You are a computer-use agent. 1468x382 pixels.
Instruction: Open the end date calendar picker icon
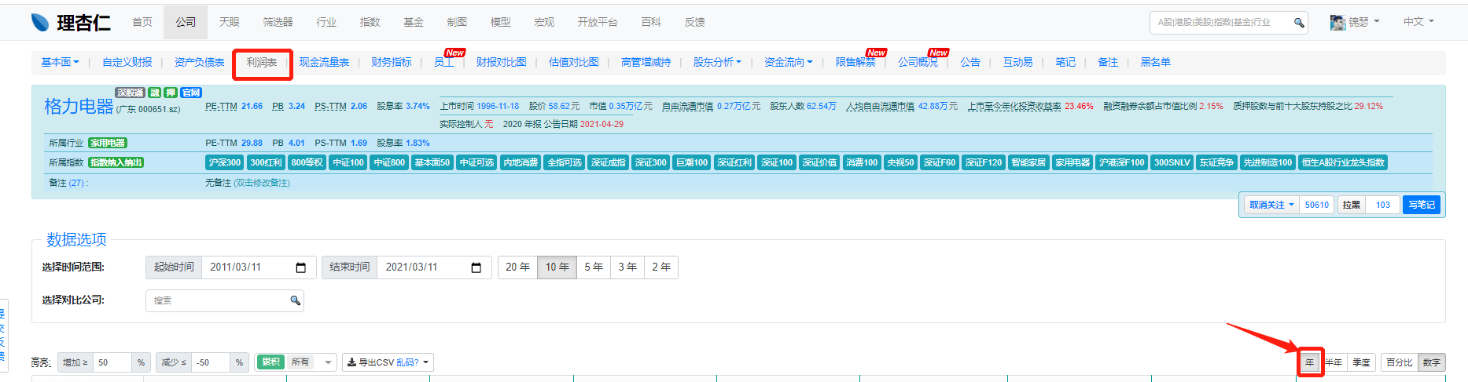point(476,267)
